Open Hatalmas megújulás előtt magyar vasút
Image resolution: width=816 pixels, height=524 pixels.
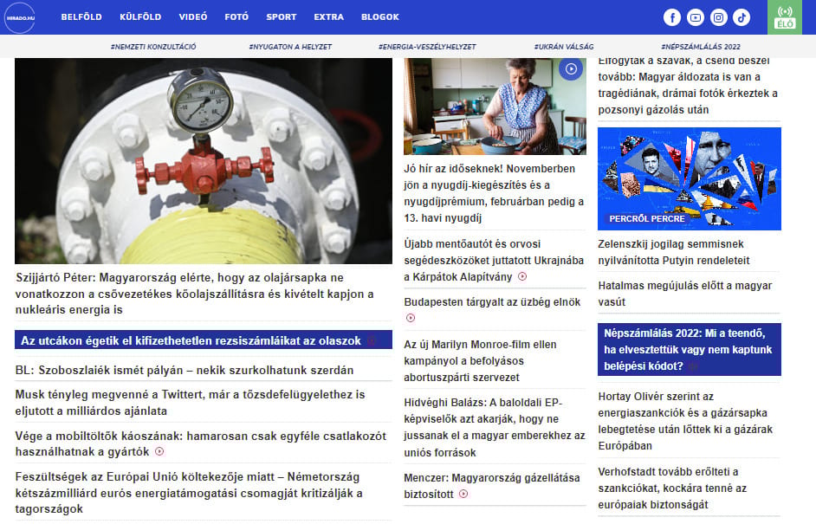click(685, 294)
